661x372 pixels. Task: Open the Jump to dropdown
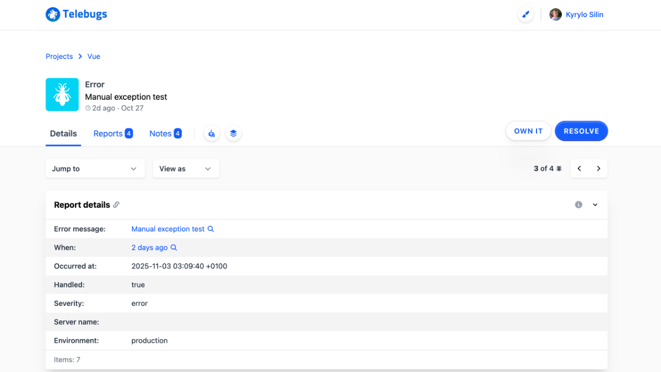(x=95, y=169)
